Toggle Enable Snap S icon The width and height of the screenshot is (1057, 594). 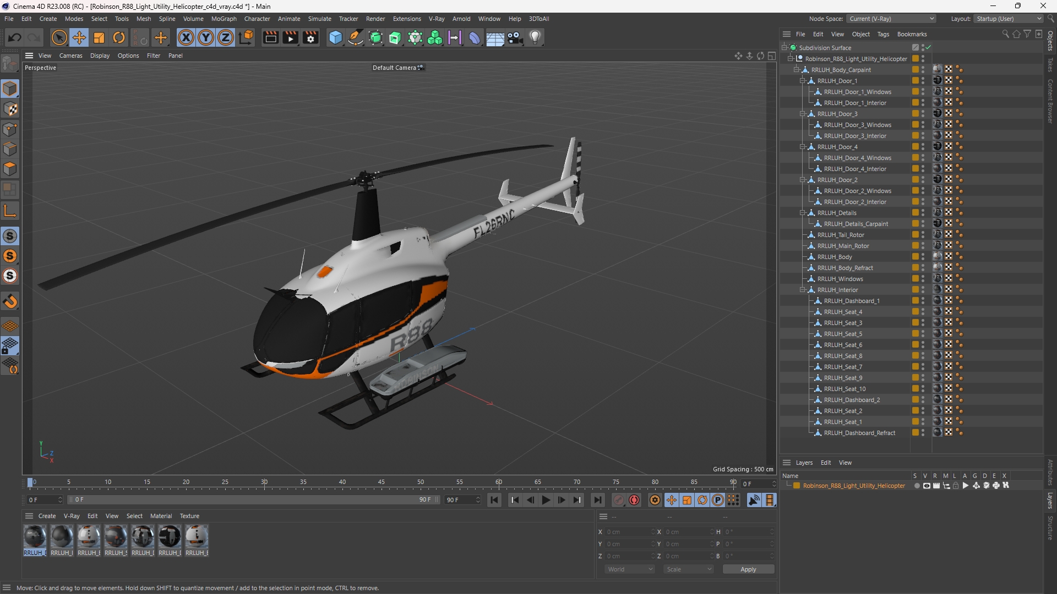tap(10, 236)
